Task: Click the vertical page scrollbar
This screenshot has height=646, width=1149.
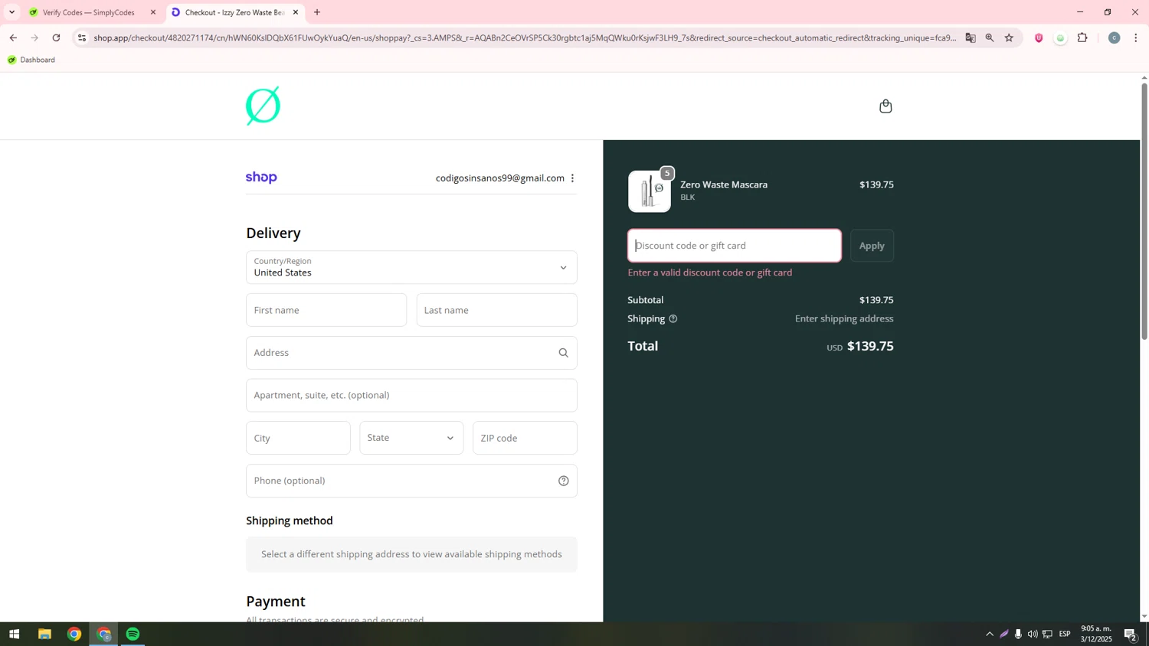Action: [x=1144, y=210]
